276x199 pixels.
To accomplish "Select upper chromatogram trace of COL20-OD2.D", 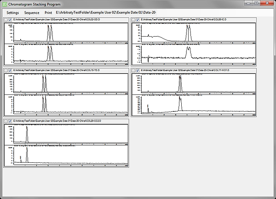I will coord(66,135).
